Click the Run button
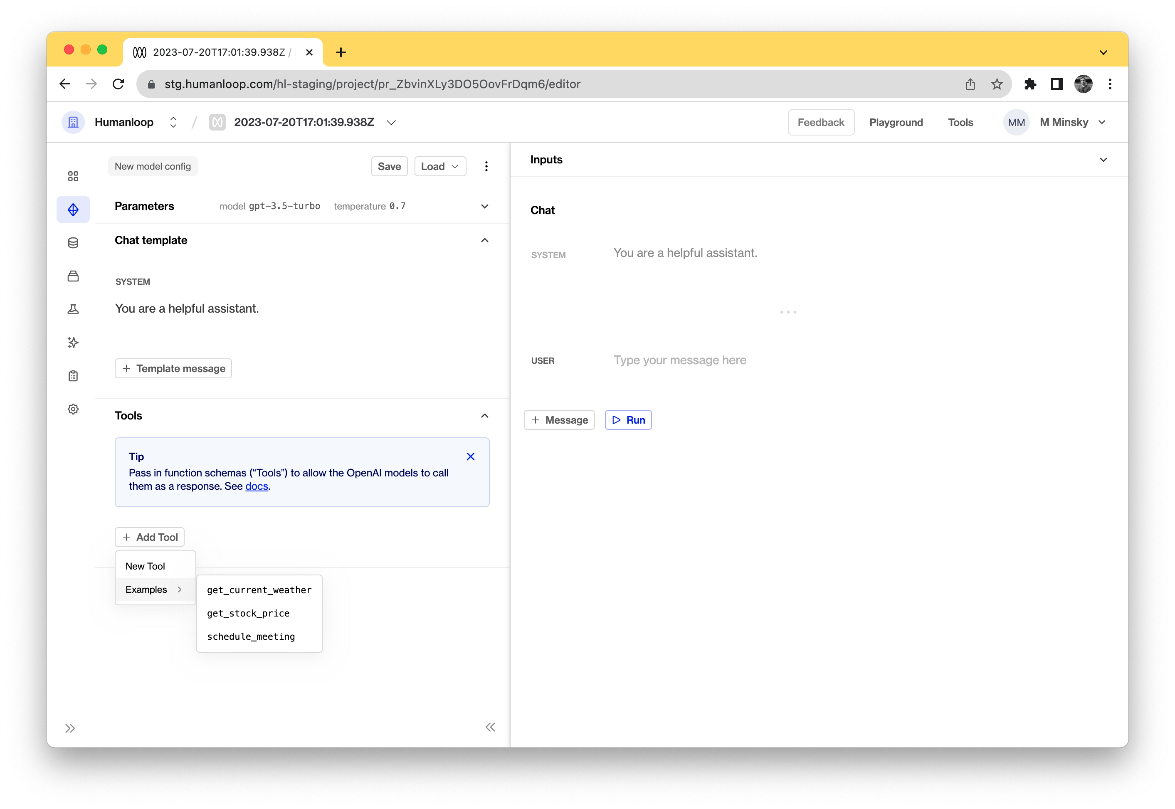 coord(628,420)
